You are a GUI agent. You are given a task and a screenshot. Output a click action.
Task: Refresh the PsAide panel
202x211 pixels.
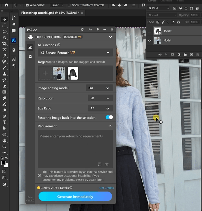82,29
